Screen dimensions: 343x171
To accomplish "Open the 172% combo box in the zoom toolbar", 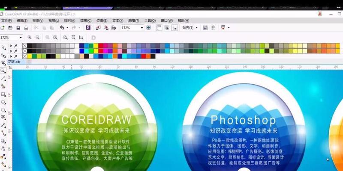I will pyautogui.click(x=12, y=38).
